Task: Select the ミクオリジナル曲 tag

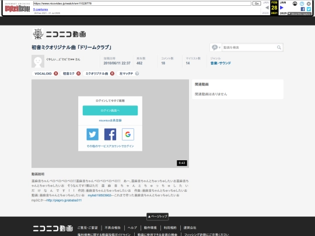Action: [97, 73]
